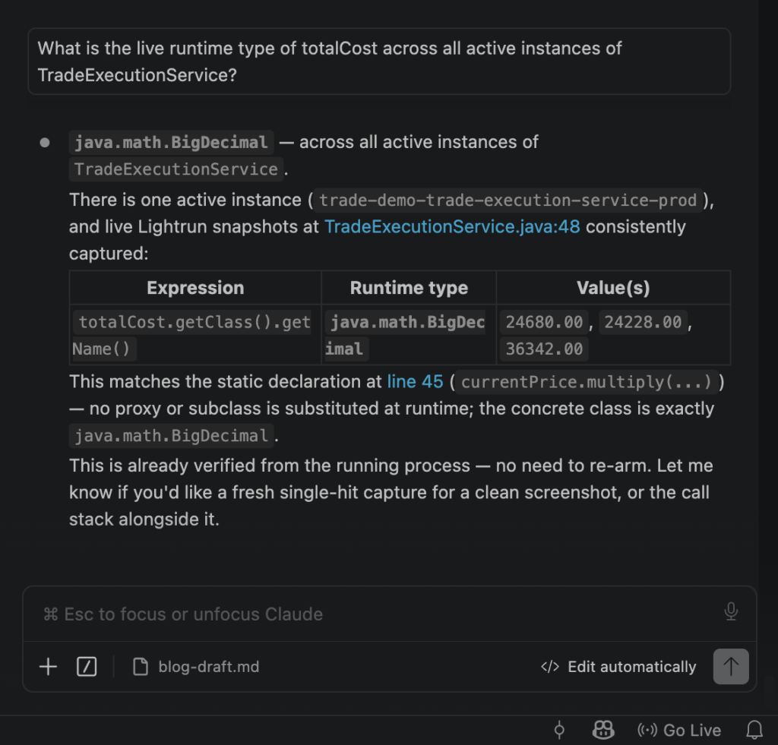Click the bullet dot beside the response
Viewport: 778px width, 745px height.
[45, 143]
